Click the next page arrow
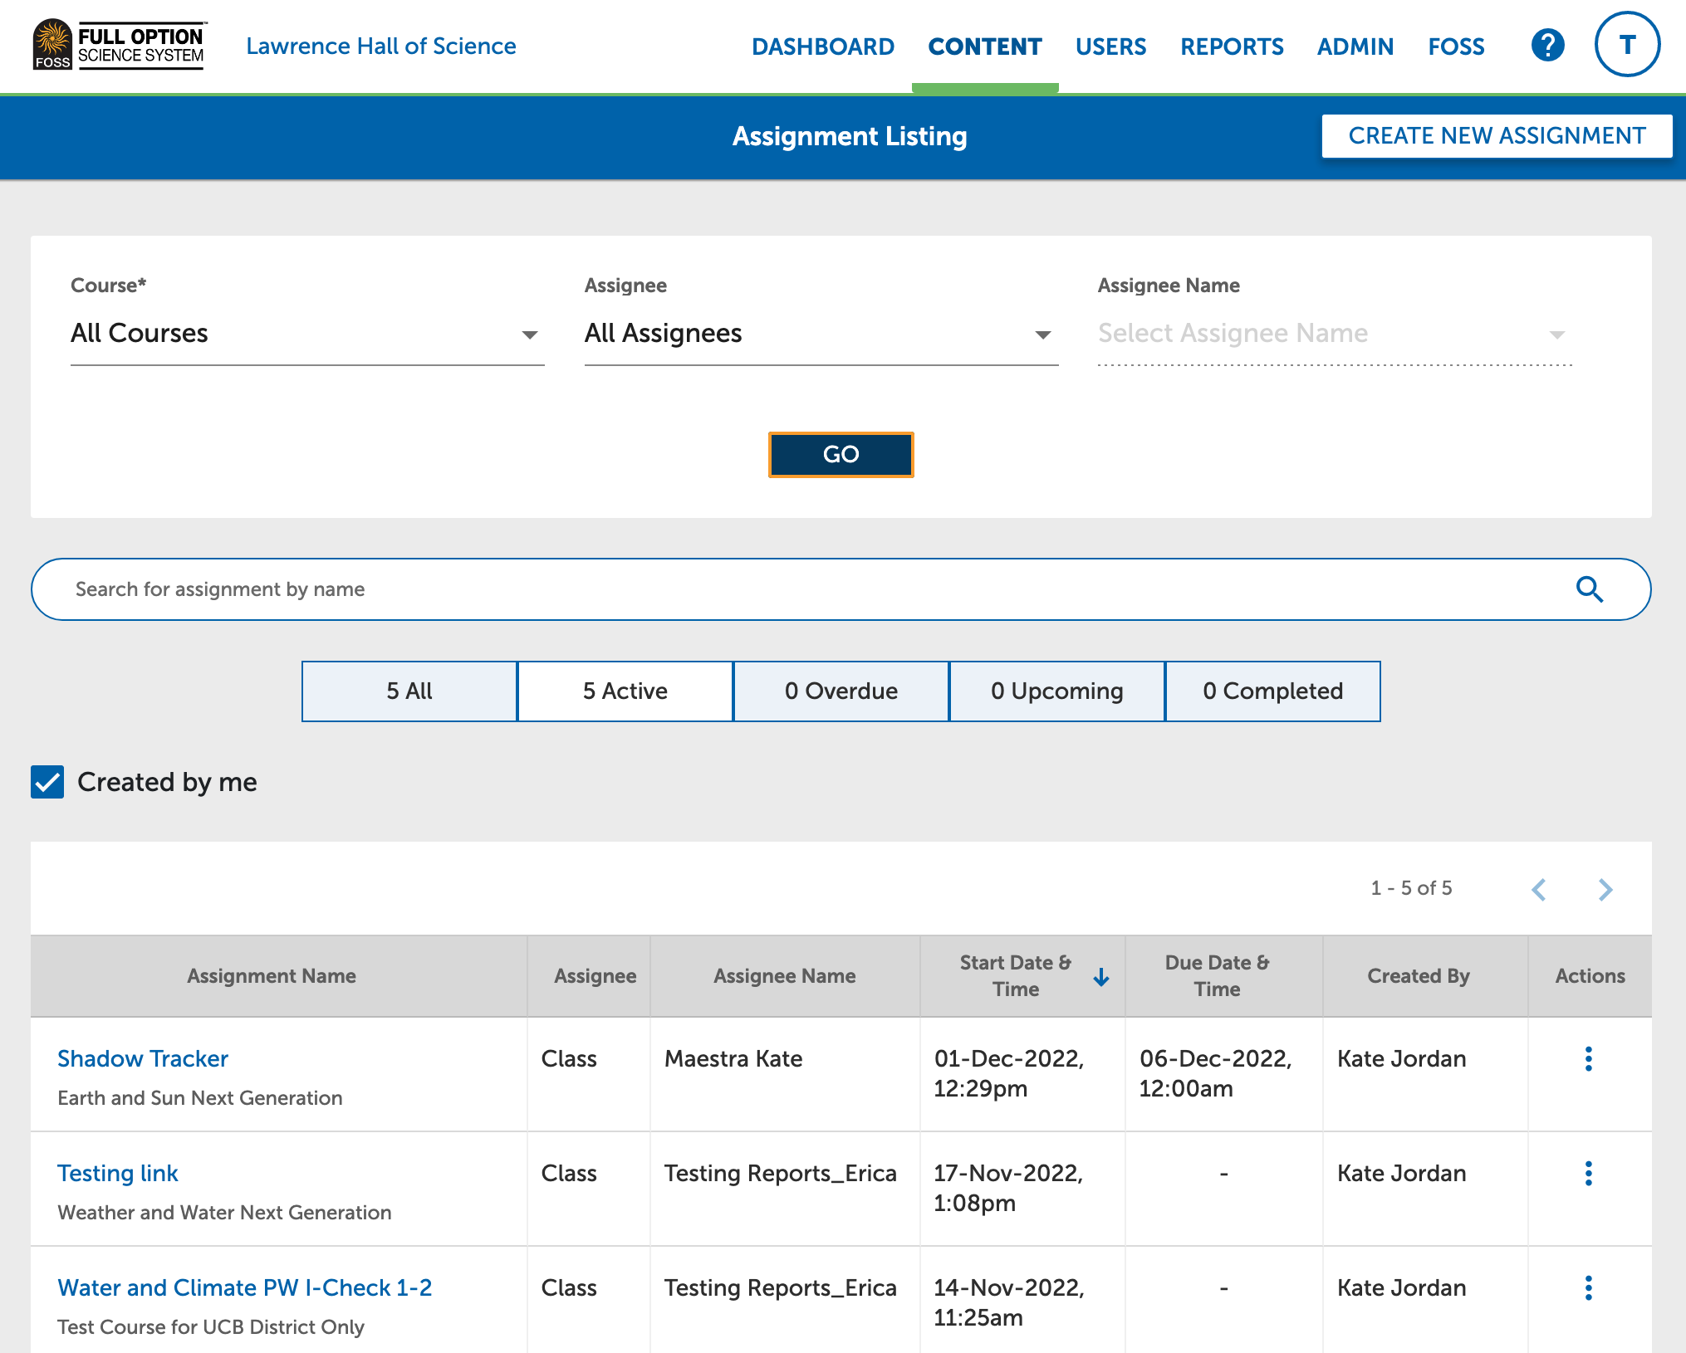Image resolution: width=1686 pixels, height=1353 pixels. pos(1605,889)
